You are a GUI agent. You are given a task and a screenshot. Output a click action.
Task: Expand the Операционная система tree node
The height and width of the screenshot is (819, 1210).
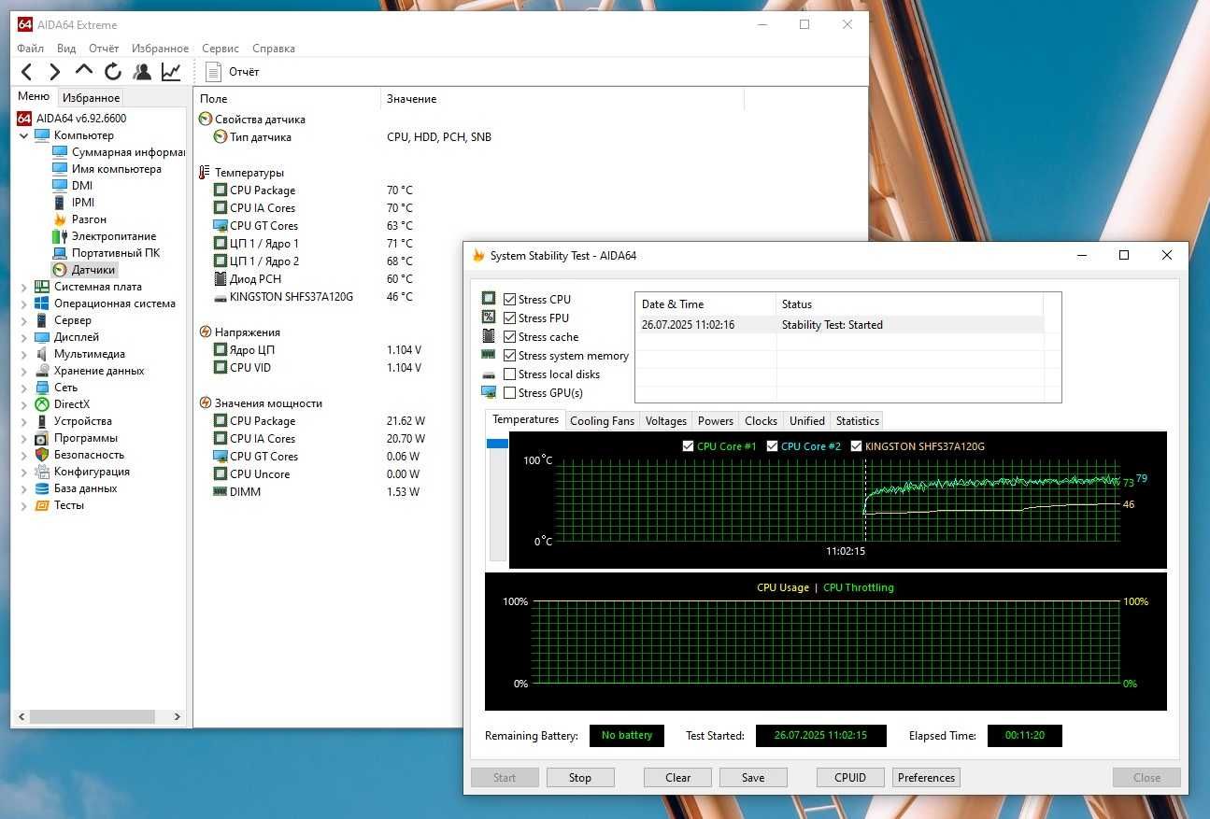click(24, 304)
